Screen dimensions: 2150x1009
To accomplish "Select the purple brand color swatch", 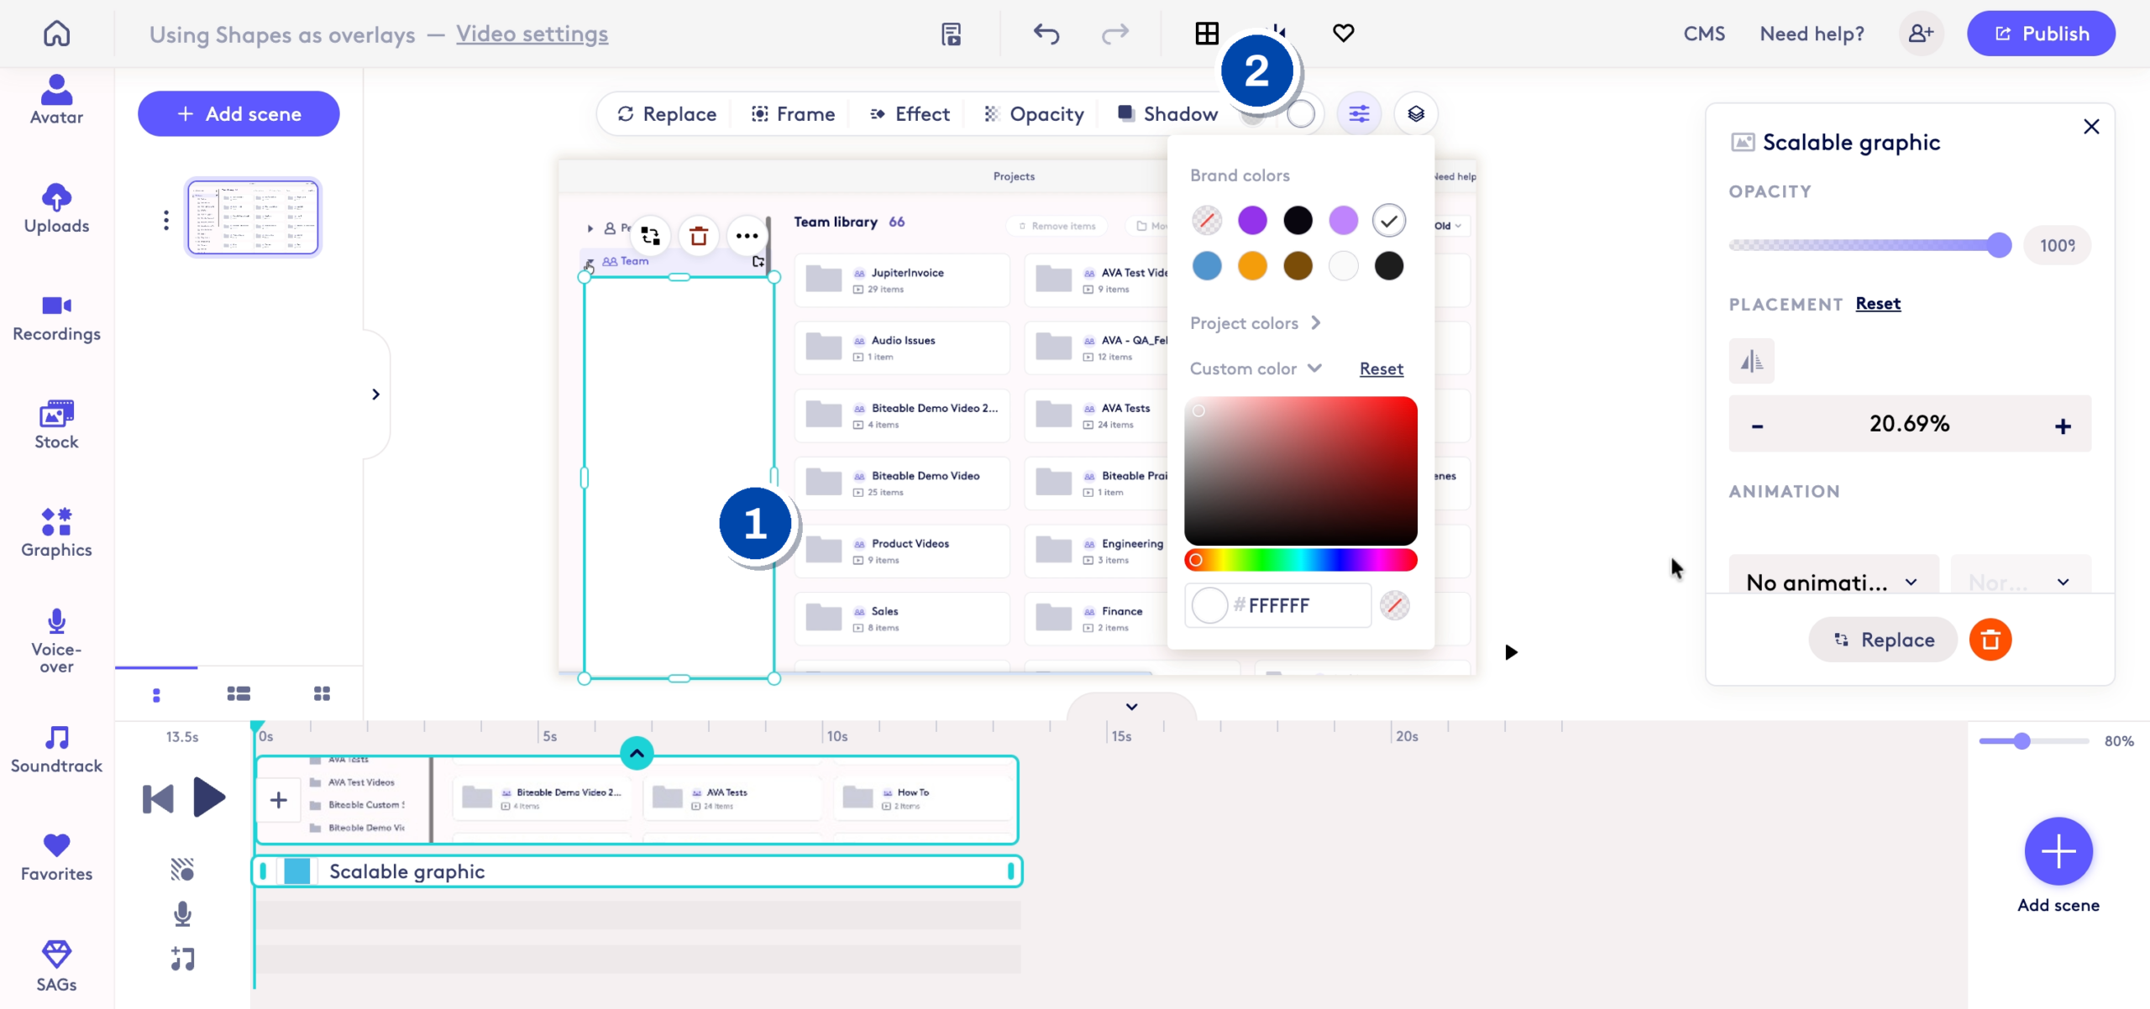I will coord(1252,221).
